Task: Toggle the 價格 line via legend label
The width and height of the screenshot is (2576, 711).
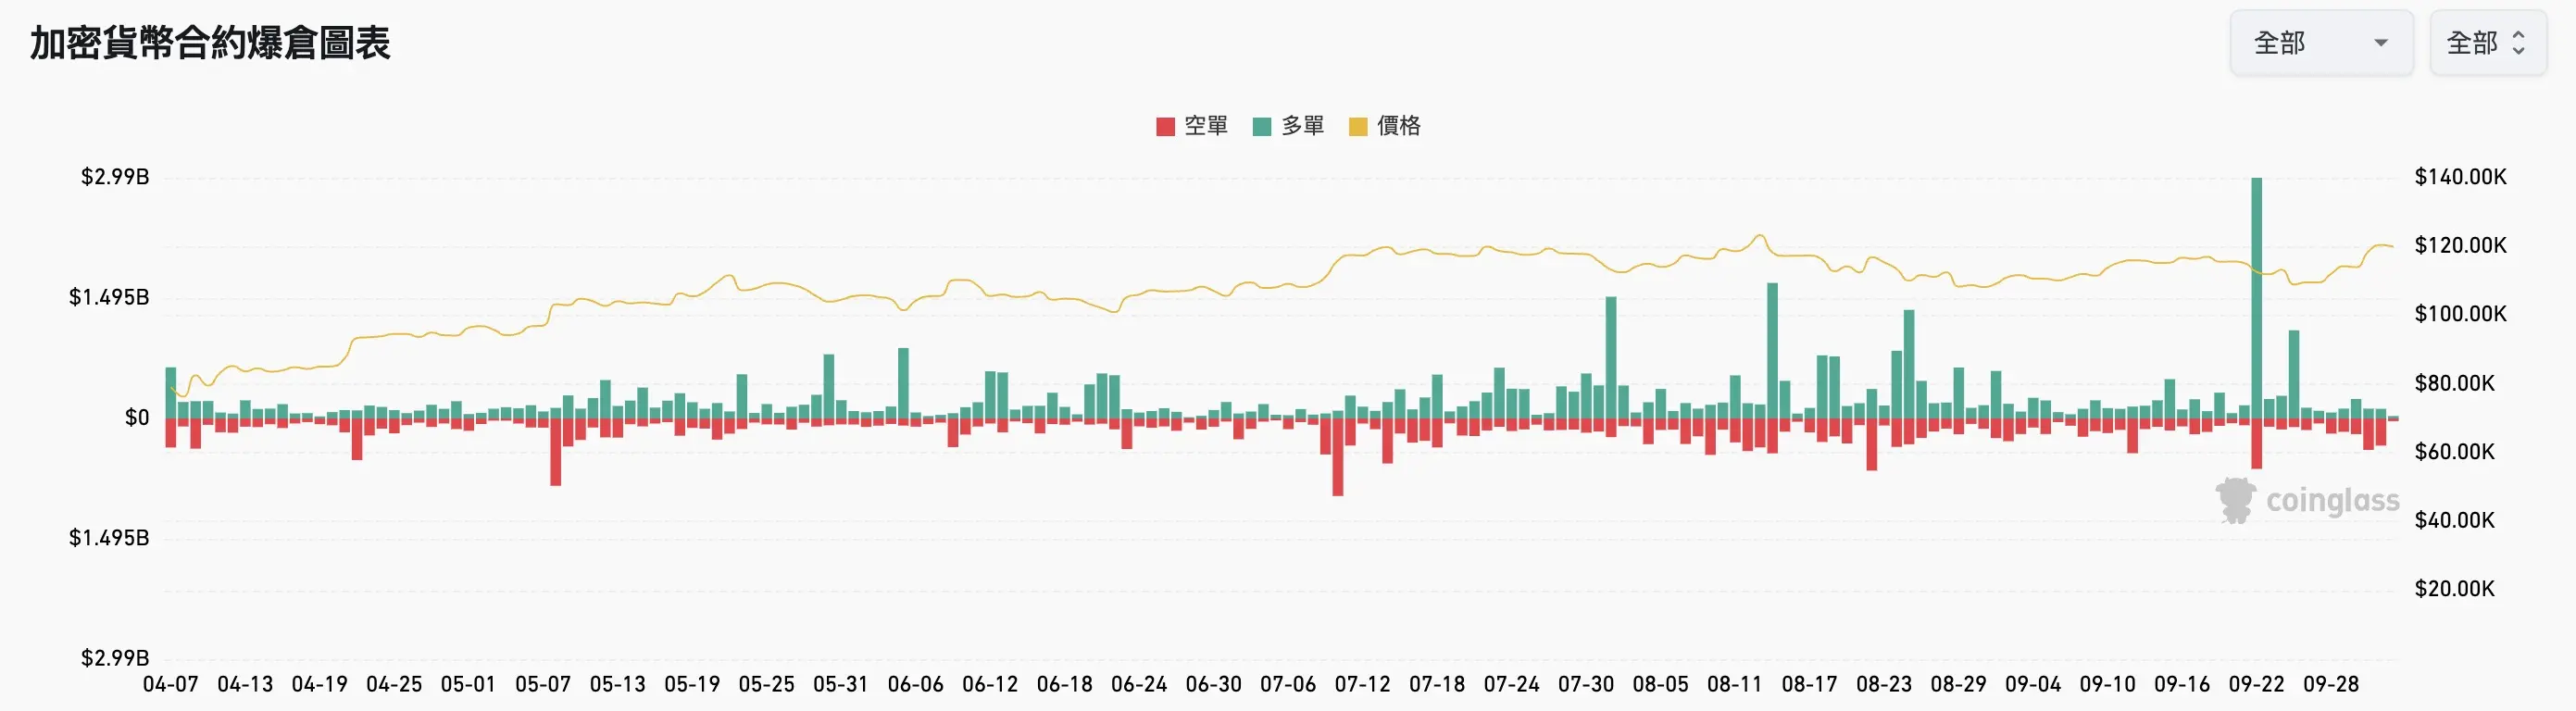Action: coord(1398,126)
